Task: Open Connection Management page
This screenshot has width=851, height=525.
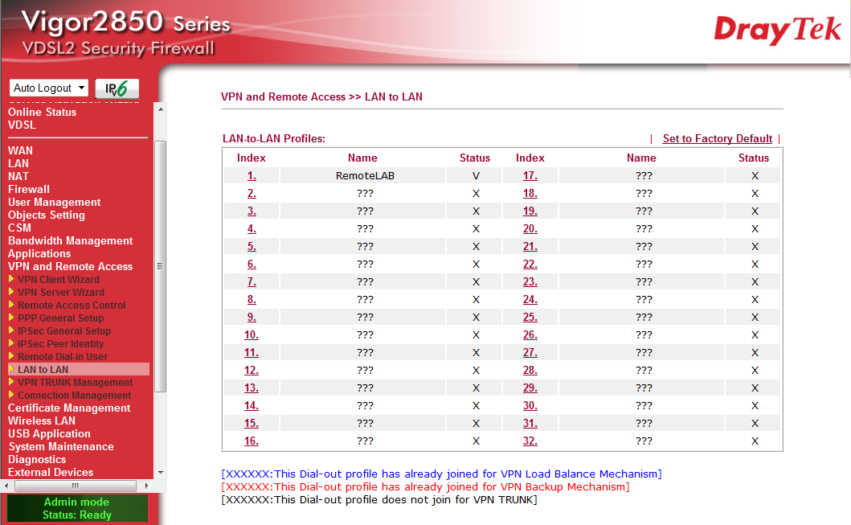Action: [75, 396]
